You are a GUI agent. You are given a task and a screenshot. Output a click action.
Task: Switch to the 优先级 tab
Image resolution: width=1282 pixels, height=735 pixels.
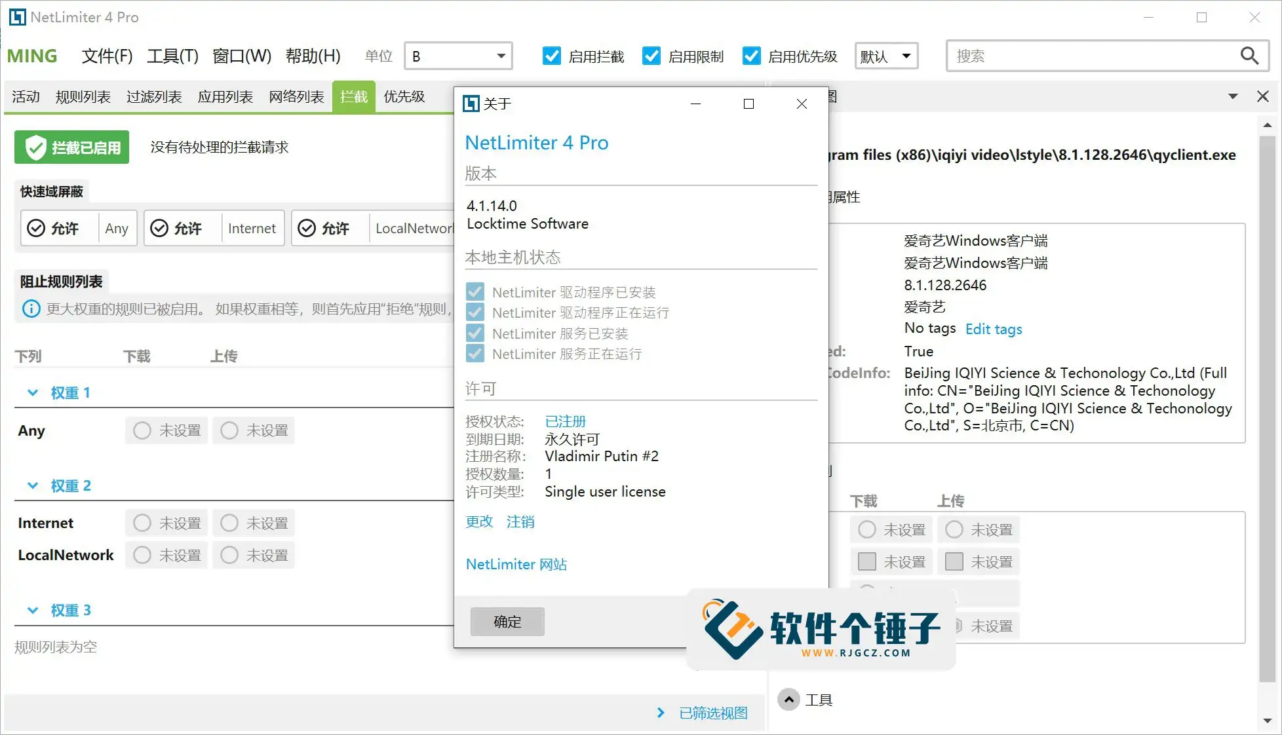click(404, 97)
